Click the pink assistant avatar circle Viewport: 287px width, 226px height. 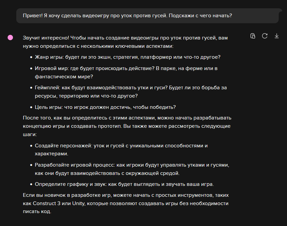[10, 38]
